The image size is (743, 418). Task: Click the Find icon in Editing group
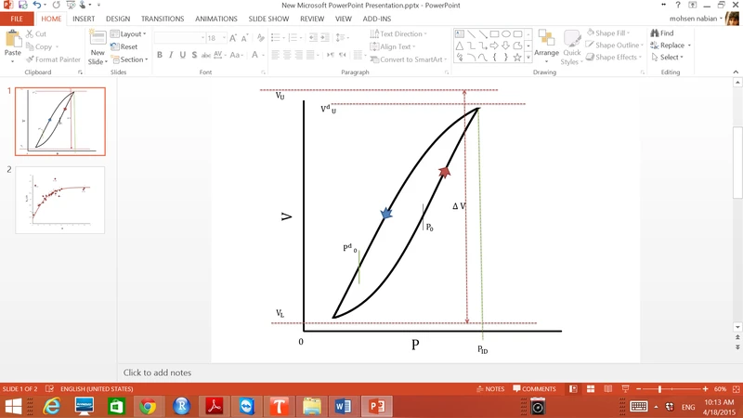click(661, 33)
